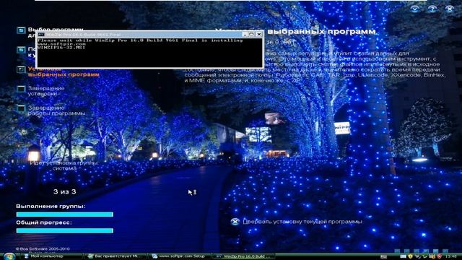The height and width of the screenshot is (260, 462).
Task: Switch to 'www.softpir.com Setup' taskbar button
Action: [180, 256]
